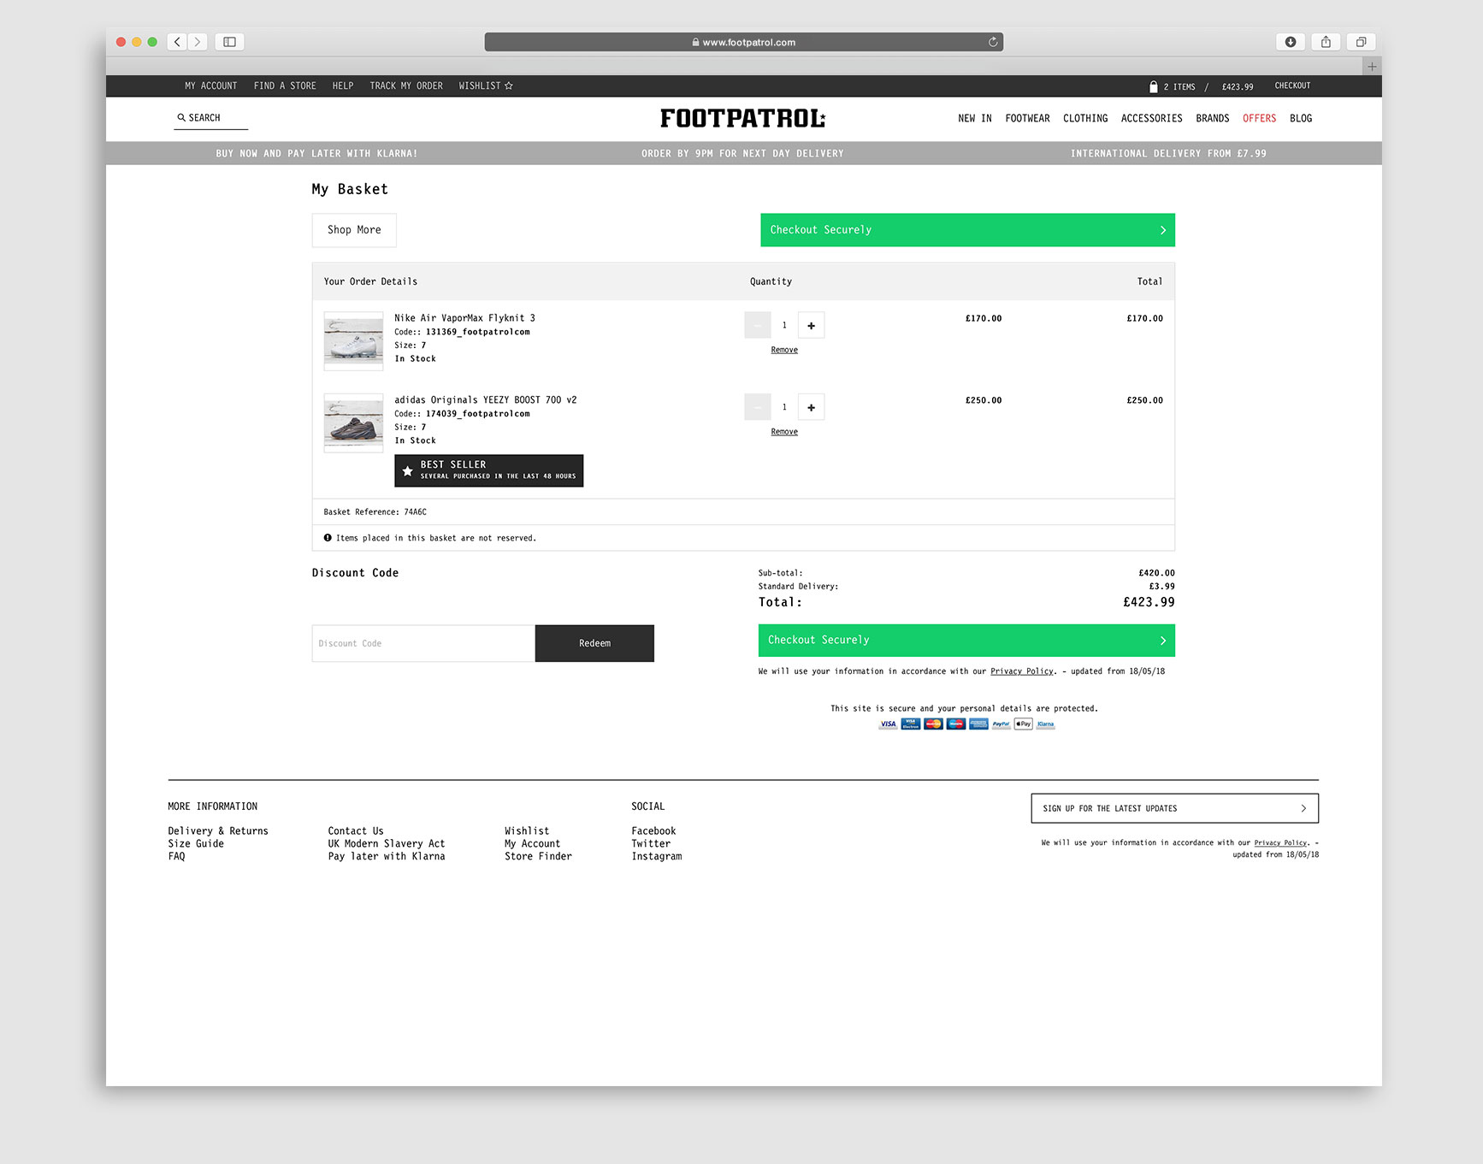Open Track My Order

(406, 86)
